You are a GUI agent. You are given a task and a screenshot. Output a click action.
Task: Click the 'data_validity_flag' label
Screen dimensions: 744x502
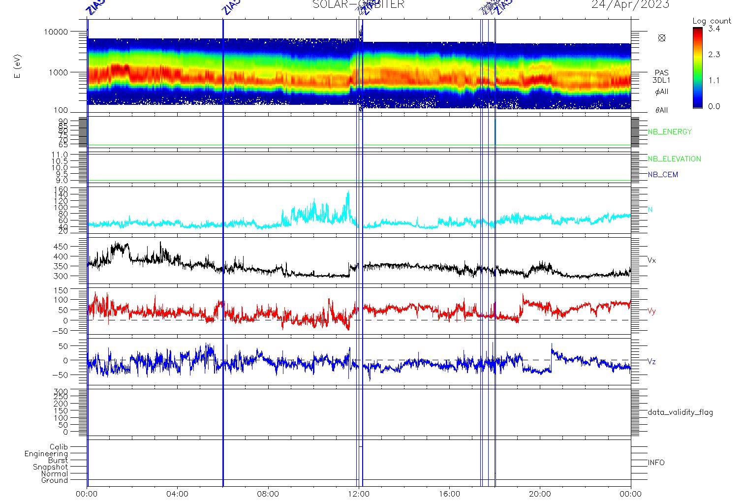pos(681,412)
